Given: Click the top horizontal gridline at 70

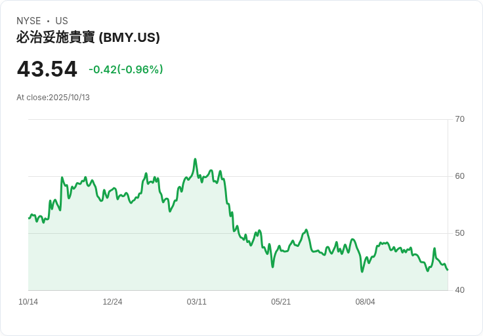Looking at the screenshot, I should click(236, 119).
